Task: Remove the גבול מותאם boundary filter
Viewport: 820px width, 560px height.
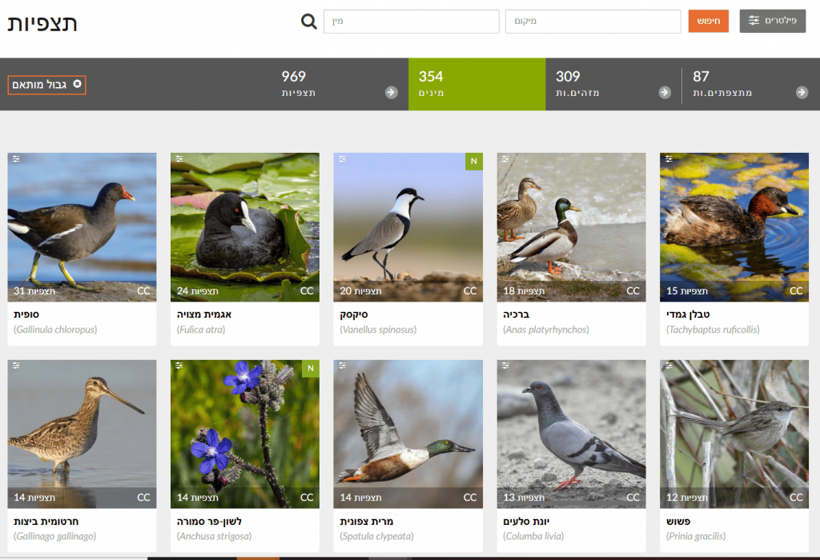Action: tap(77, 84)
